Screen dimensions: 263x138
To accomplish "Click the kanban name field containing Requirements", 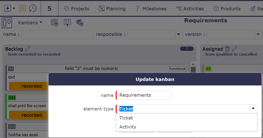I will [144, 95].
